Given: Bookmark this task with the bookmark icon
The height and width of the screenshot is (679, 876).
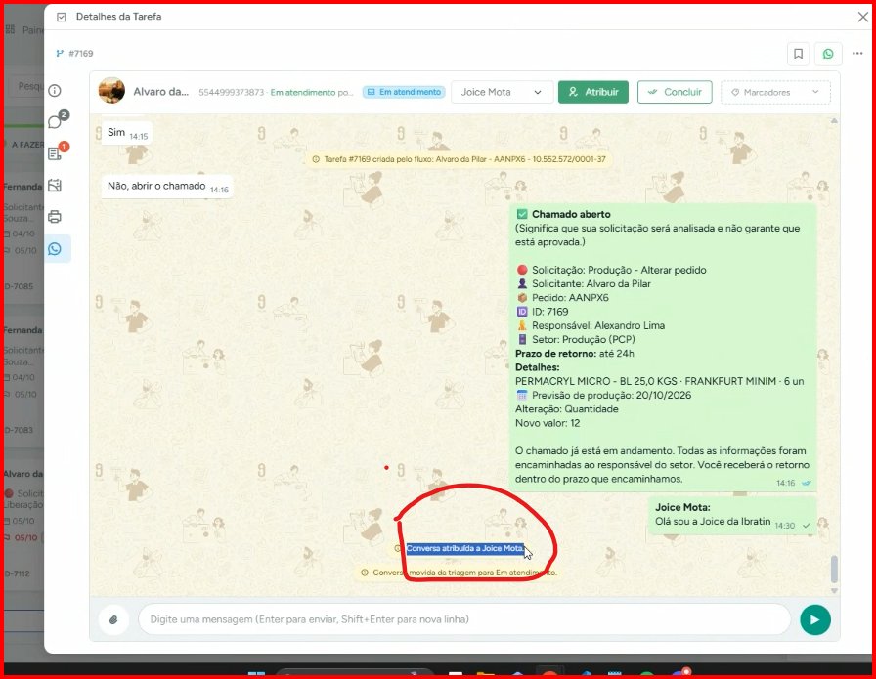Looking at the screenshot, I should [799, 54].
